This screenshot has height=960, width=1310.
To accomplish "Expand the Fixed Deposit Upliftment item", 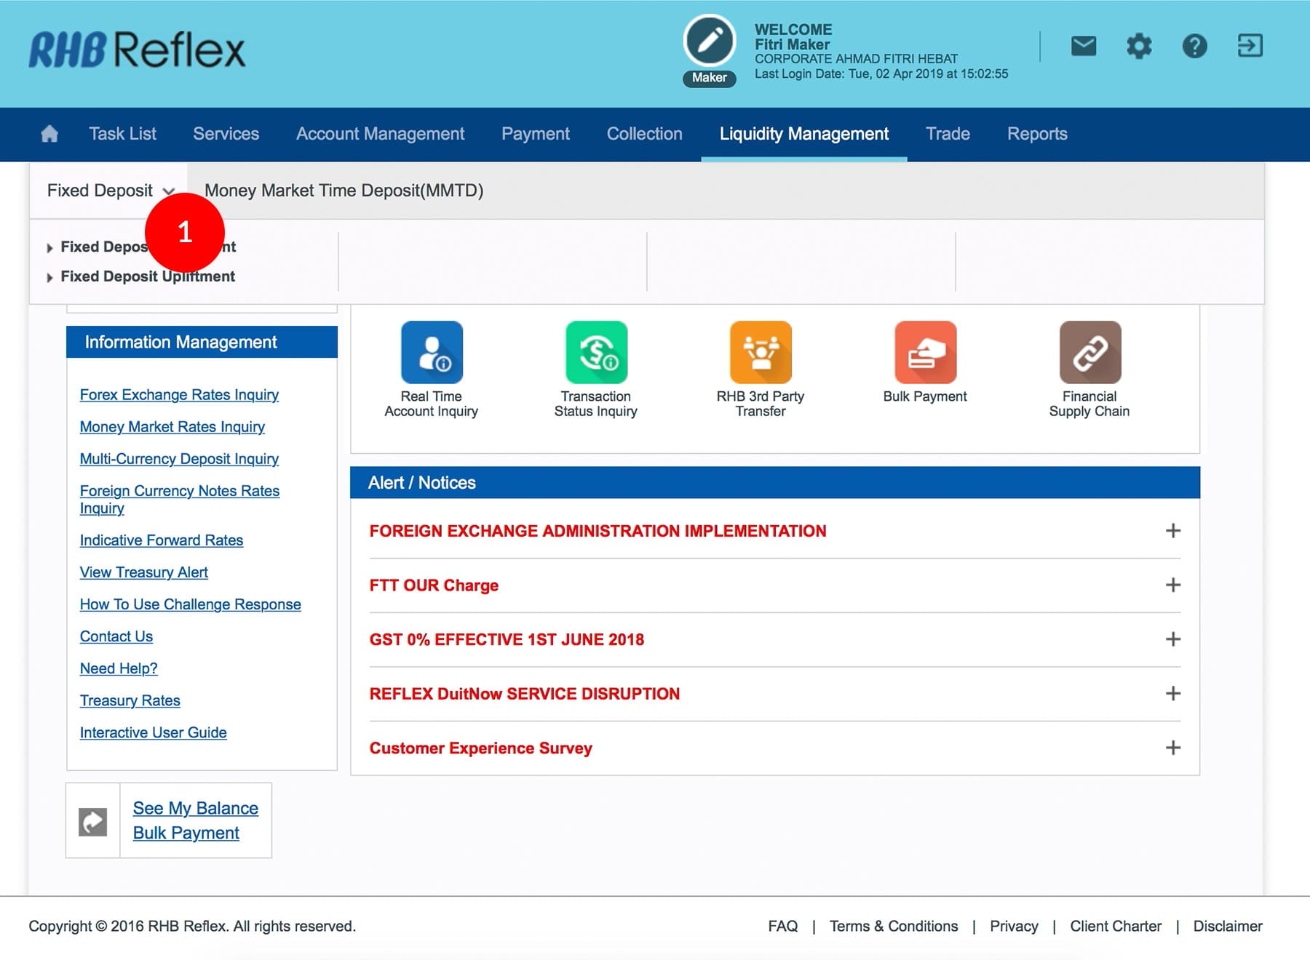I will pos(147,276).
